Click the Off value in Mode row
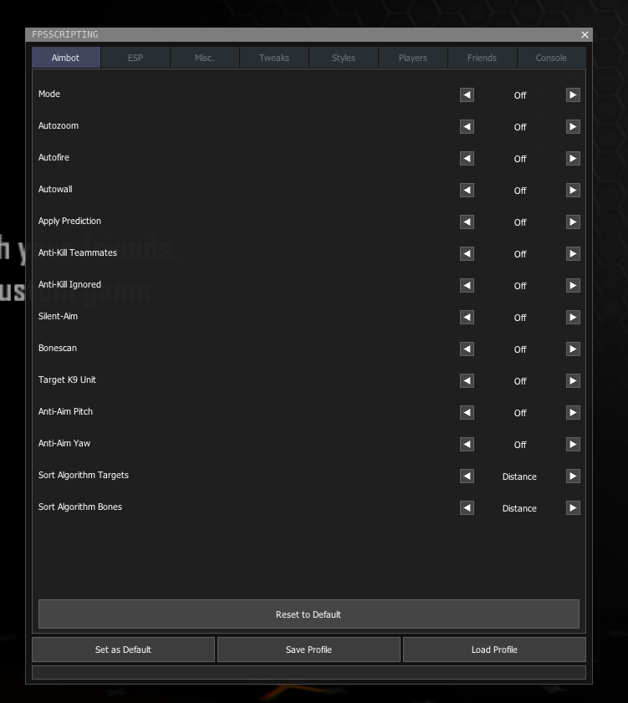628x703 pixels. click(x=520, y=95)
